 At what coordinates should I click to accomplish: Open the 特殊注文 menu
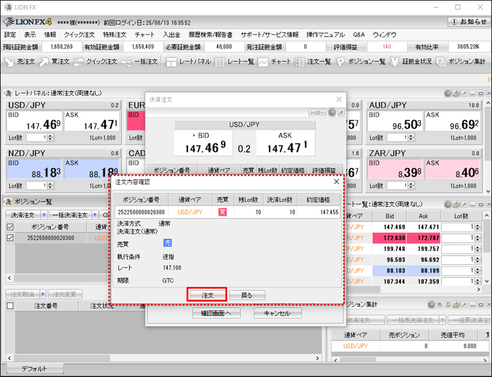tap(114, 35)
